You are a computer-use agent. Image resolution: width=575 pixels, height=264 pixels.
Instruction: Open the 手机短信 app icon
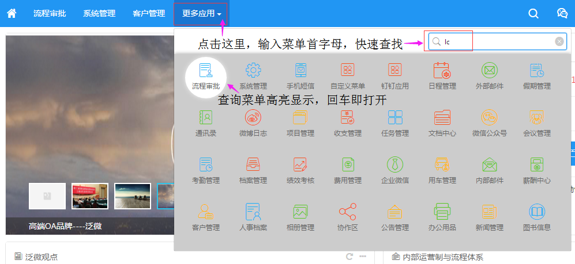click(x=300, y=70)
